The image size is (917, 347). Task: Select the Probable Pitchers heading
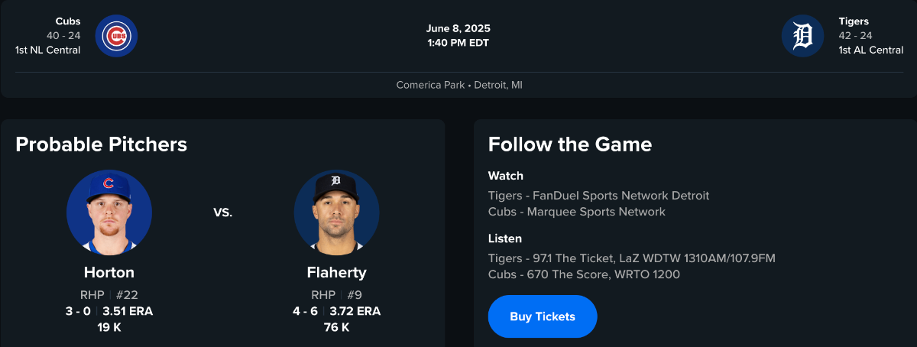(x=101, y=144)
